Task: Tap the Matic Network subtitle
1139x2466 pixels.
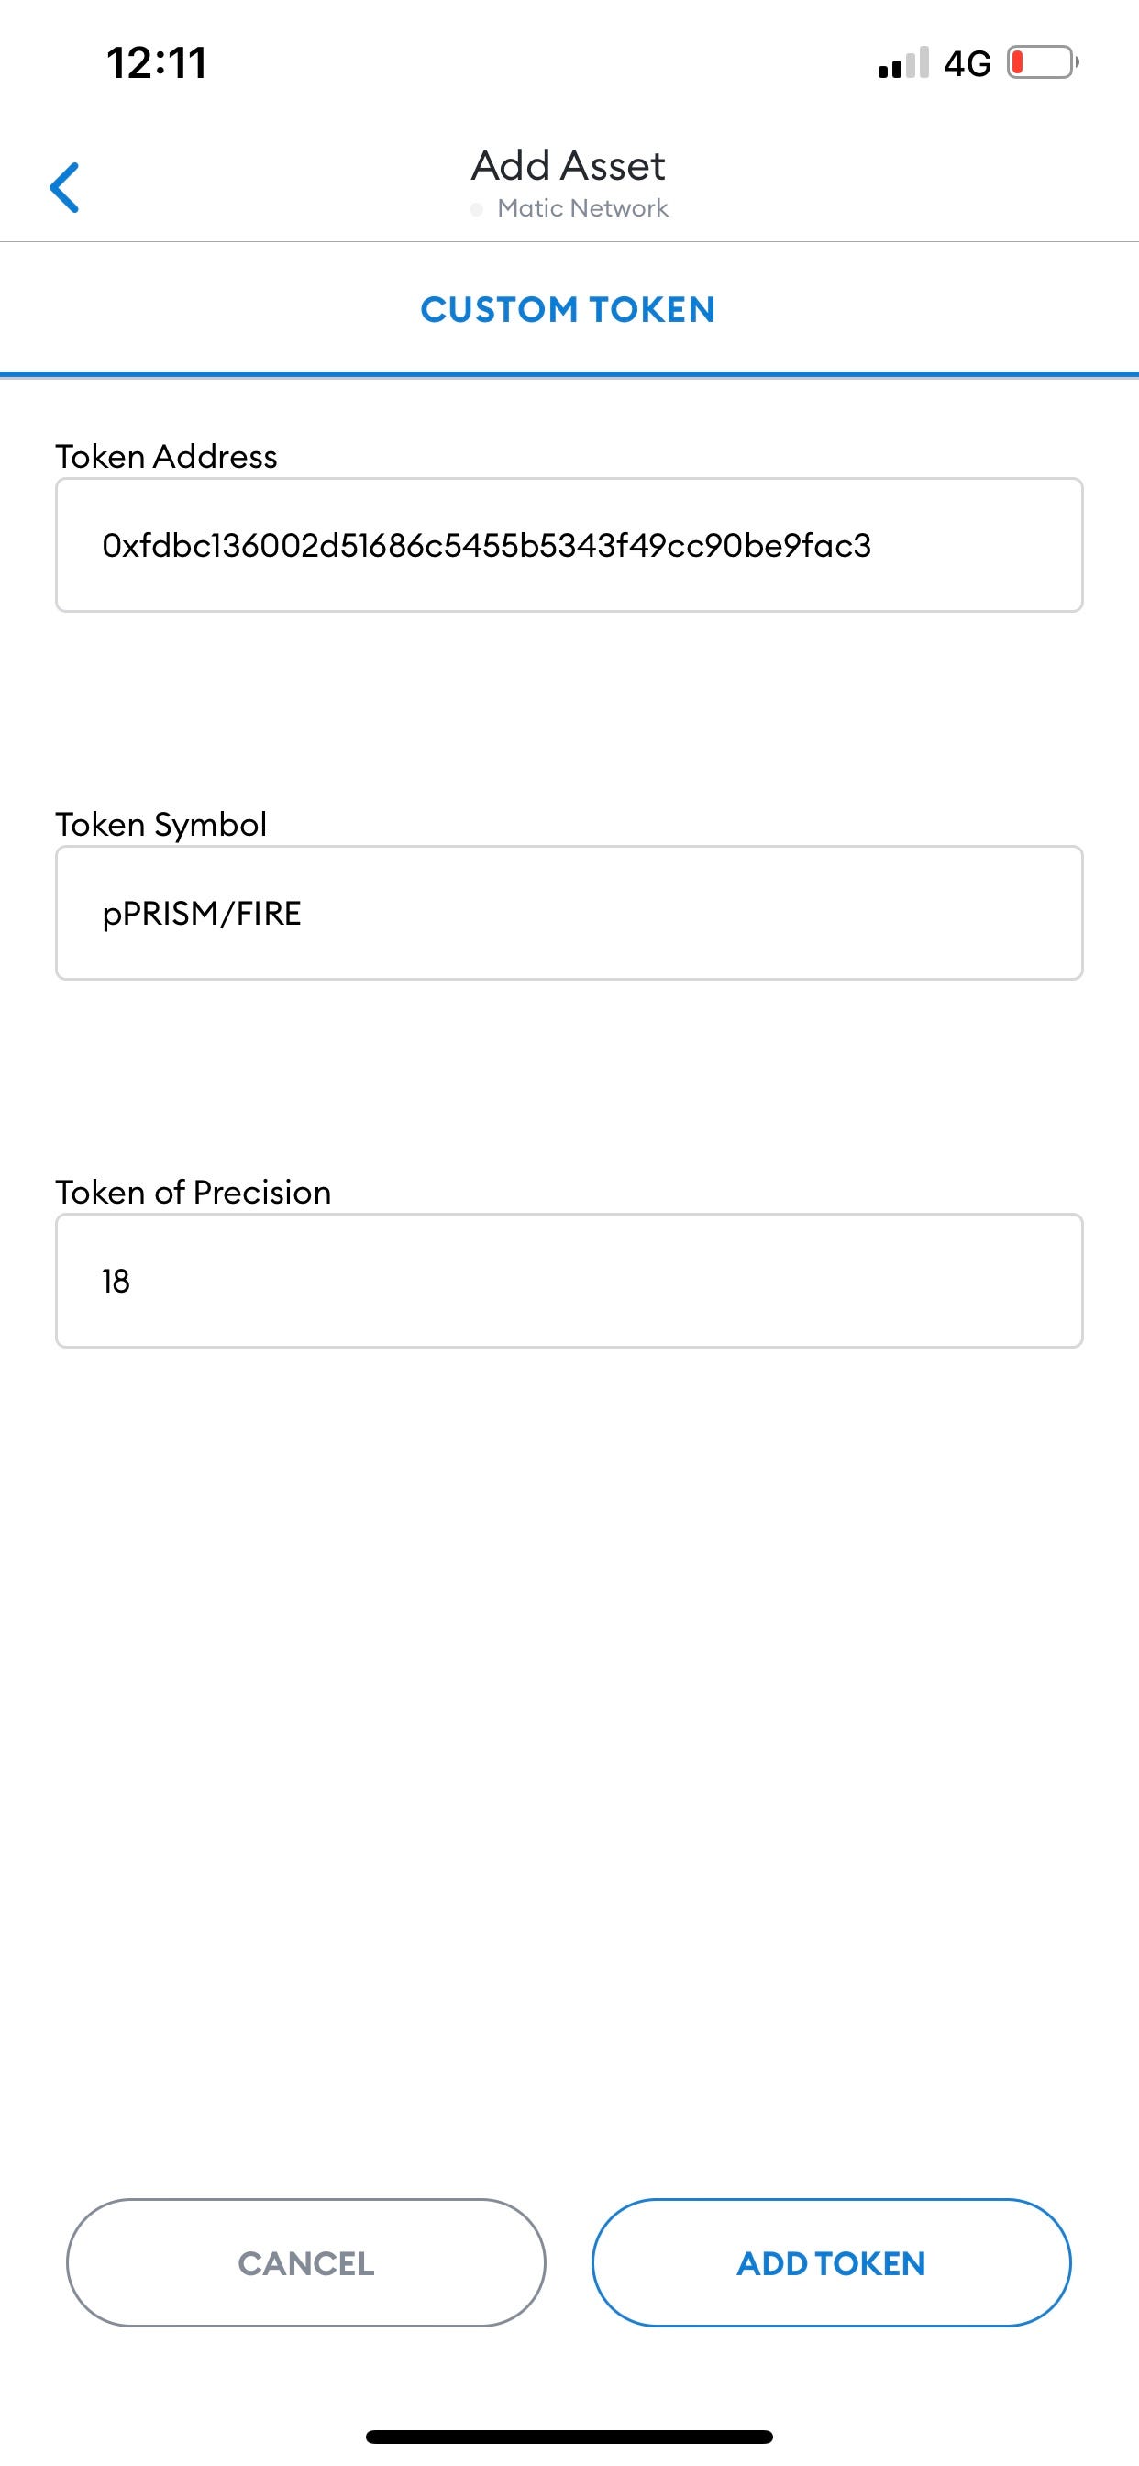Action: pos(582,208)
